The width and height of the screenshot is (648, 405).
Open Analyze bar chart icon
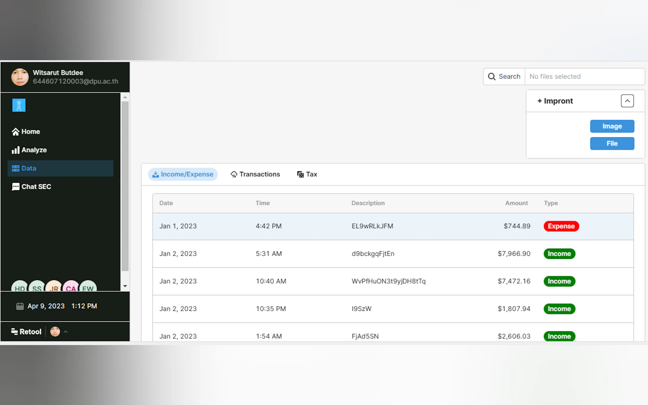coord(16,150)
